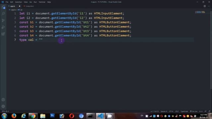This screenshot has width=212, height=119.
Task: Click the code minimap preview
Action: point(200,12)
